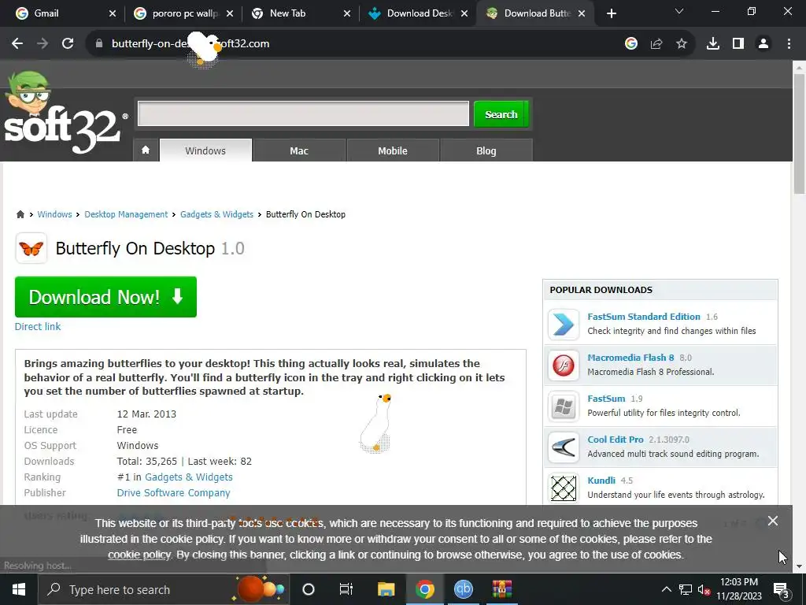
Task: Click the browser back arrow
Action: coord(17,44)
